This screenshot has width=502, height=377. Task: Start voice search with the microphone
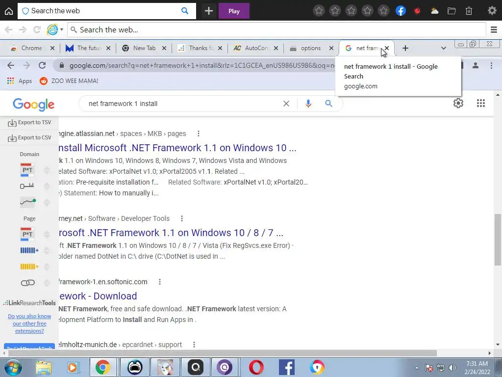coord(308,103)
